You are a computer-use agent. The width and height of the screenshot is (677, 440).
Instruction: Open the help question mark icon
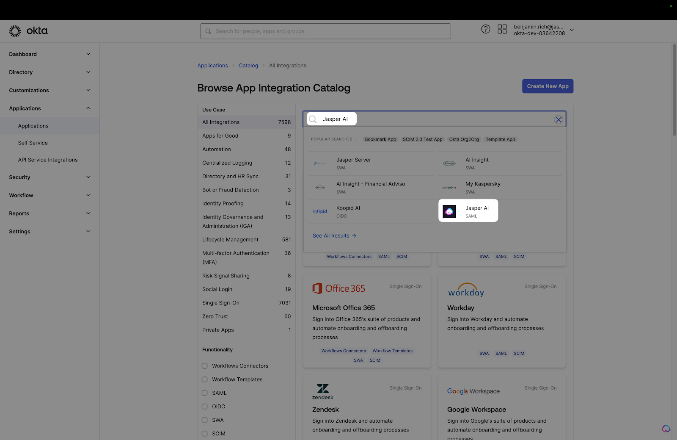tap(485, 29)
